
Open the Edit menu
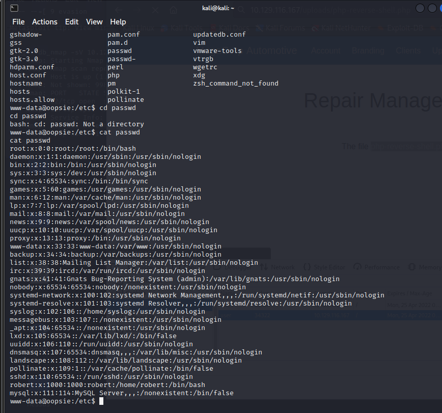point(72,22)
